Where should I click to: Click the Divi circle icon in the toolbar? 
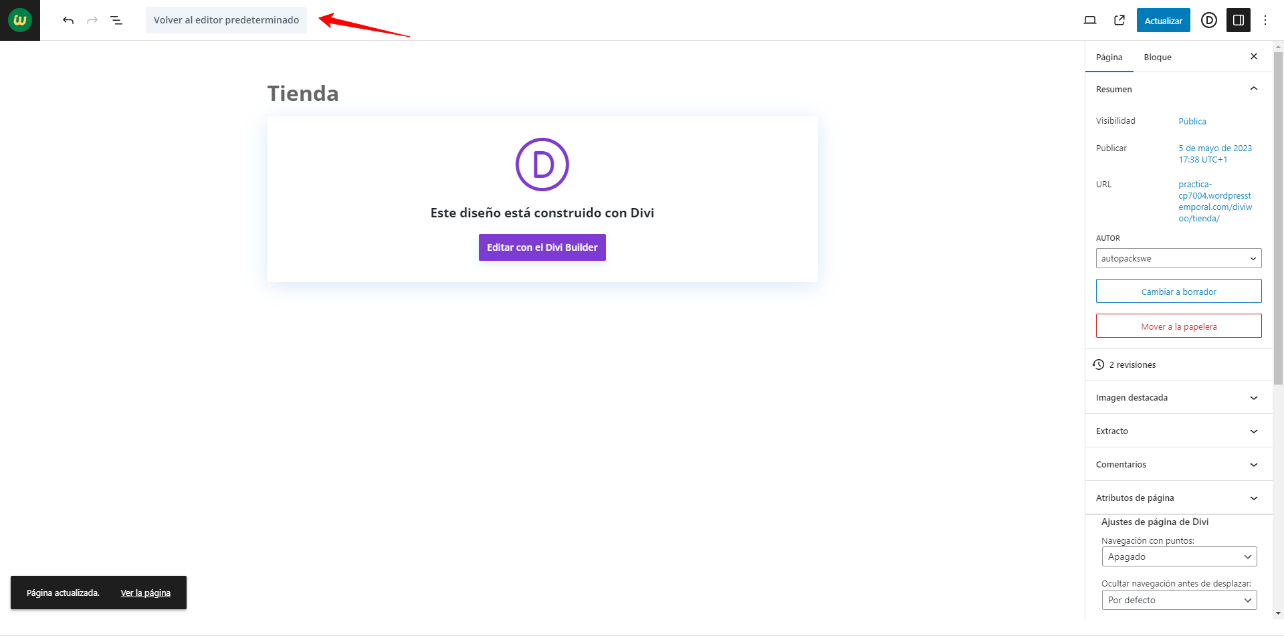pos(1209,20)
